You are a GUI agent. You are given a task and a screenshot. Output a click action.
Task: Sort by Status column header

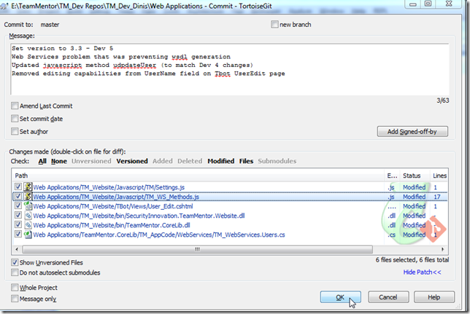pyautogui.click(x=415, y=176)
